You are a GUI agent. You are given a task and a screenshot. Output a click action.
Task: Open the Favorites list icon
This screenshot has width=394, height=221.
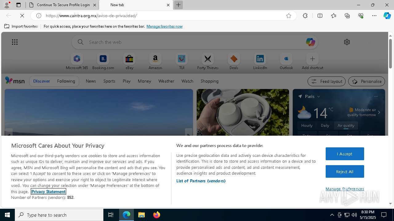[x=334, y=16]
